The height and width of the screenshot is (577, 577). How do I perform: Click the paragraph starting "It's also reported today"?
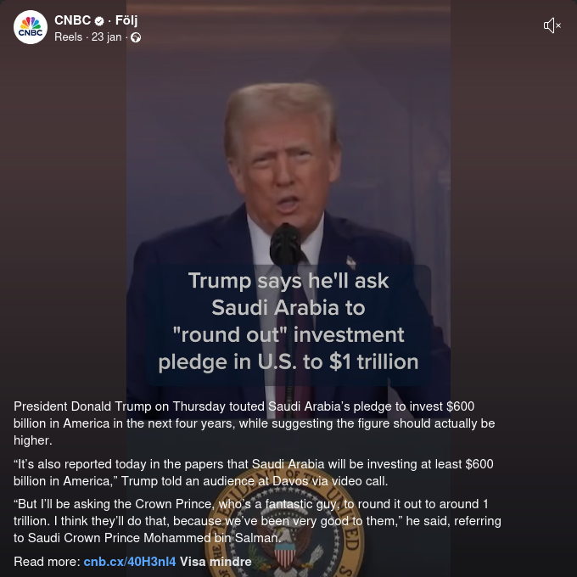point(254,473)
